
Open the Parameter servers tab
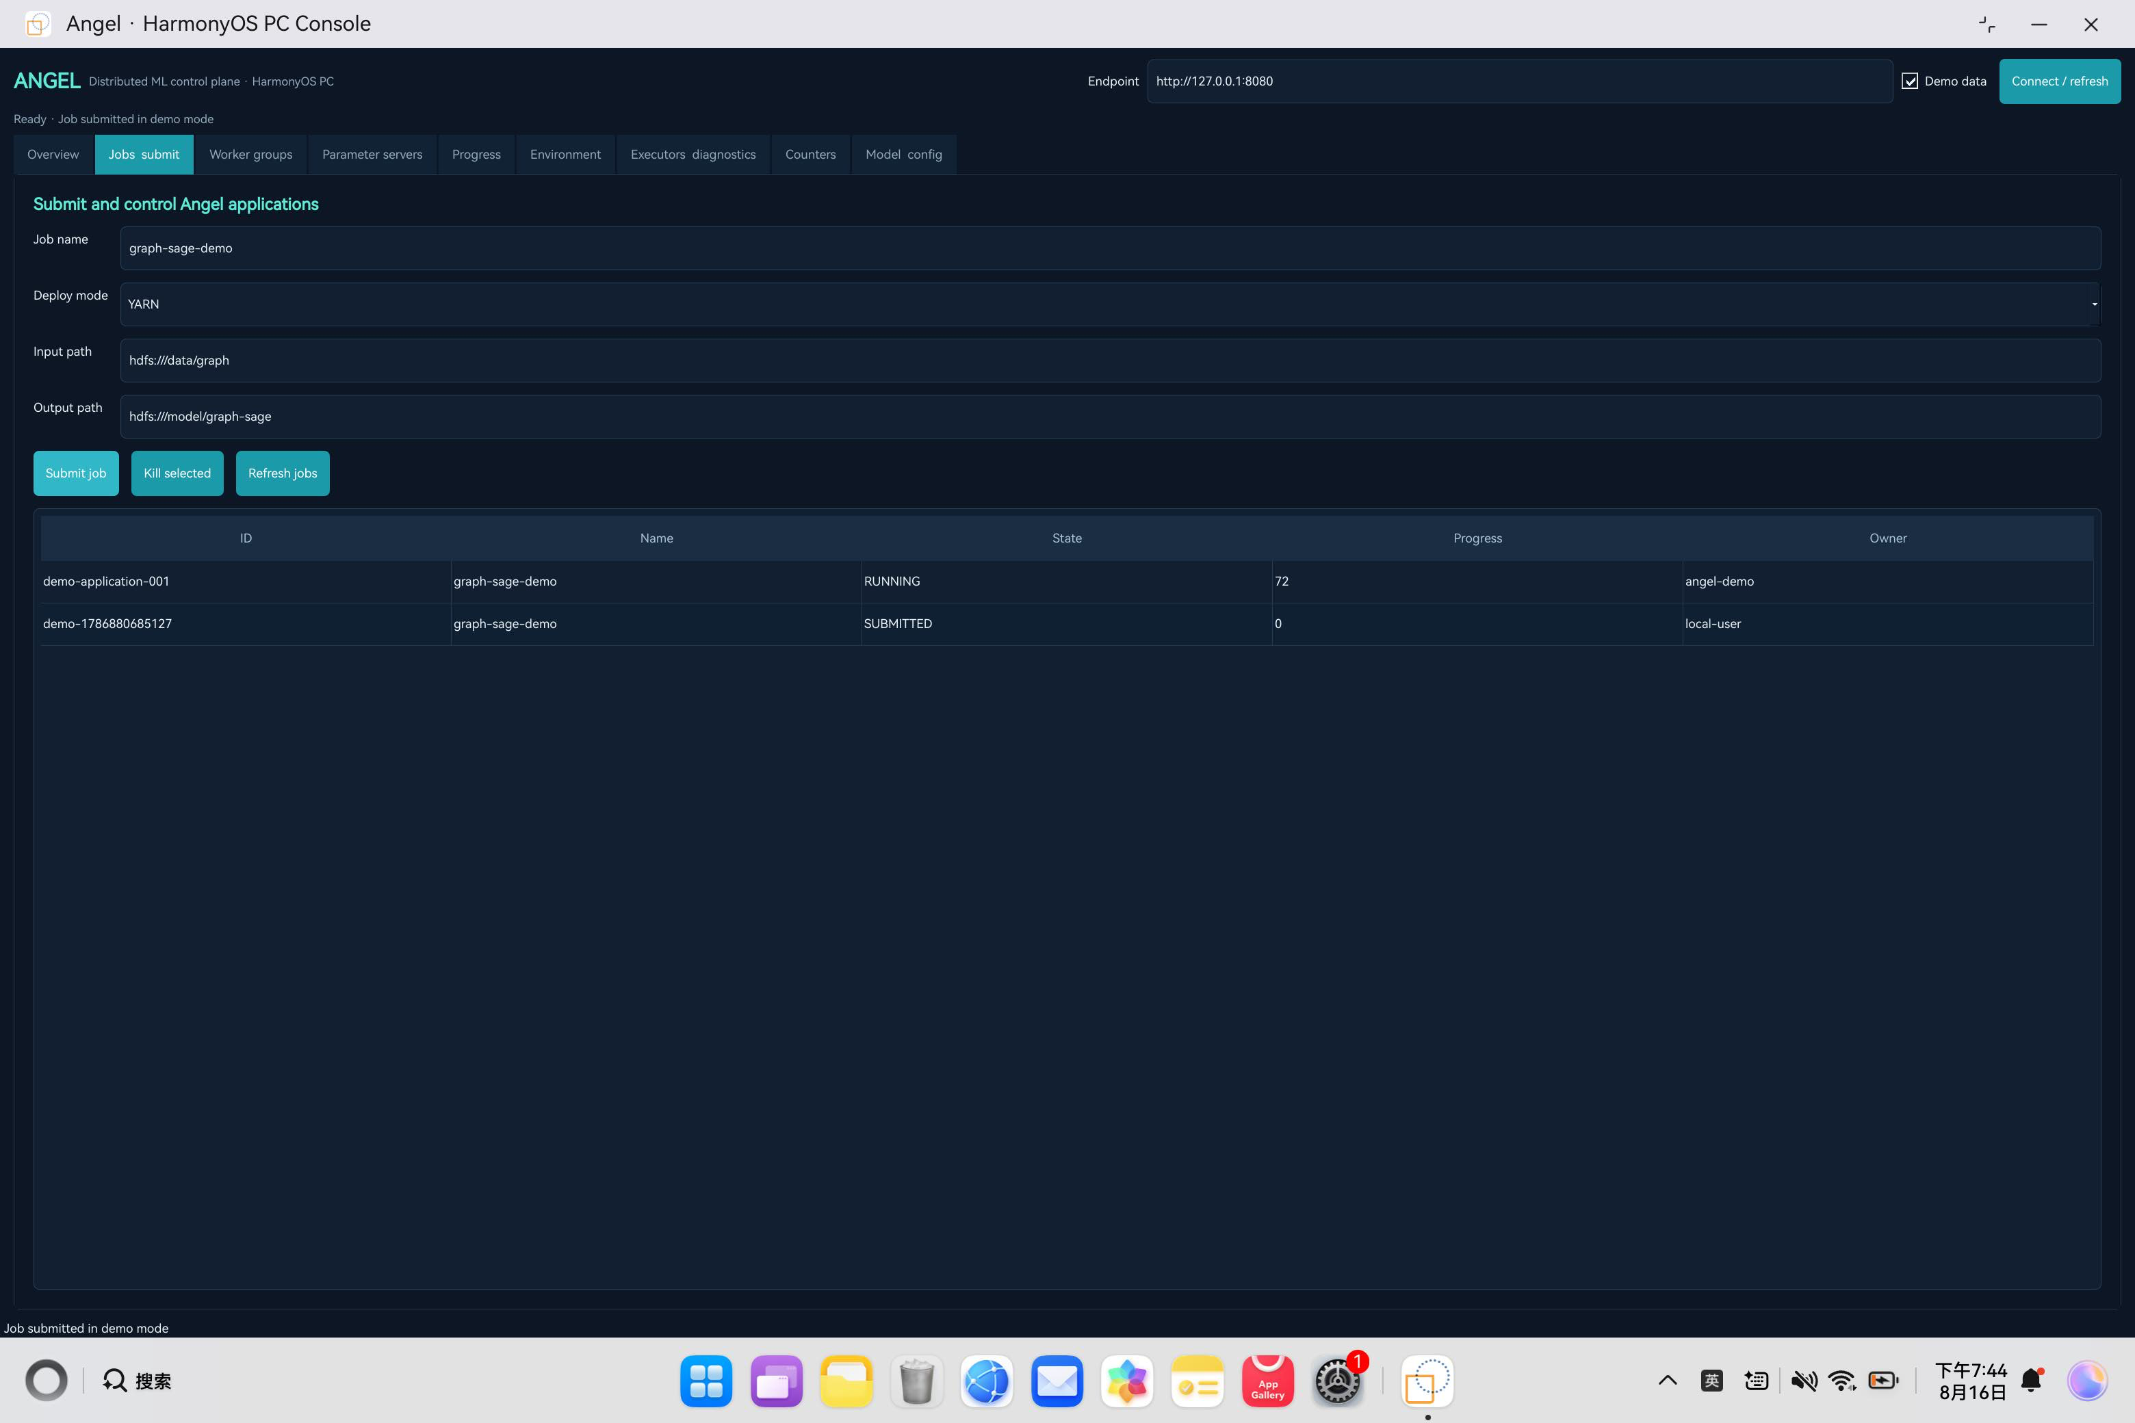coord(372,155)
